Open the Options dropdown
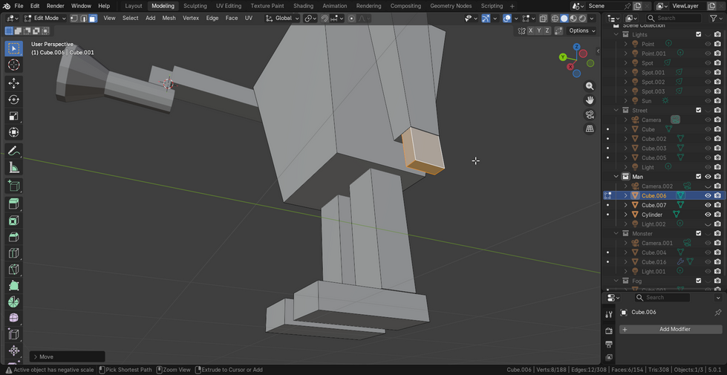727x375 pixels. [x=581, y=30]
